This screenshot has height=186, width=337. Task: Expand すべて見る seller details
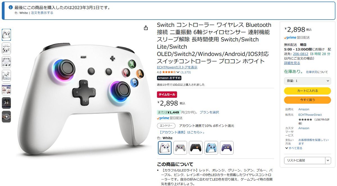tap(294, 148)
